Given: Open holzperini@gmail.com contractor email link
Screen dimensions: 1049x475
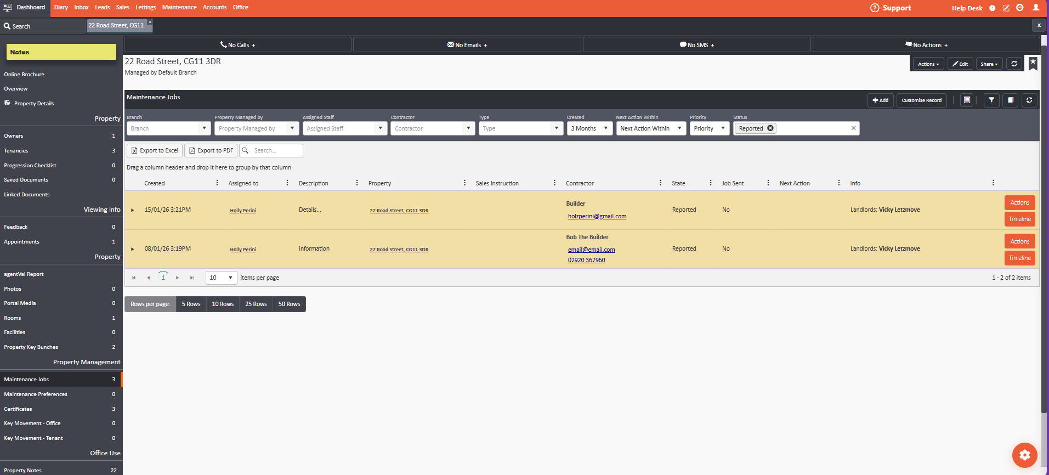Looking at the screenshot, I should pos(597,216).
